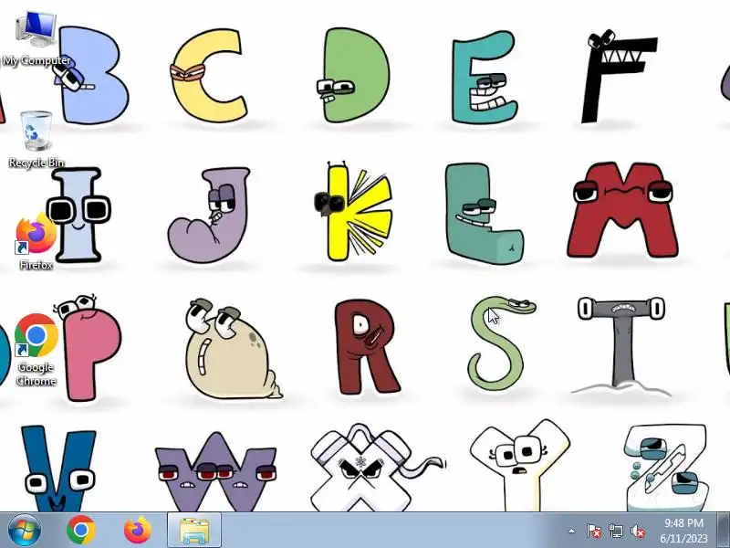Open the clock showing 9:48 PM

click(683, 522)
